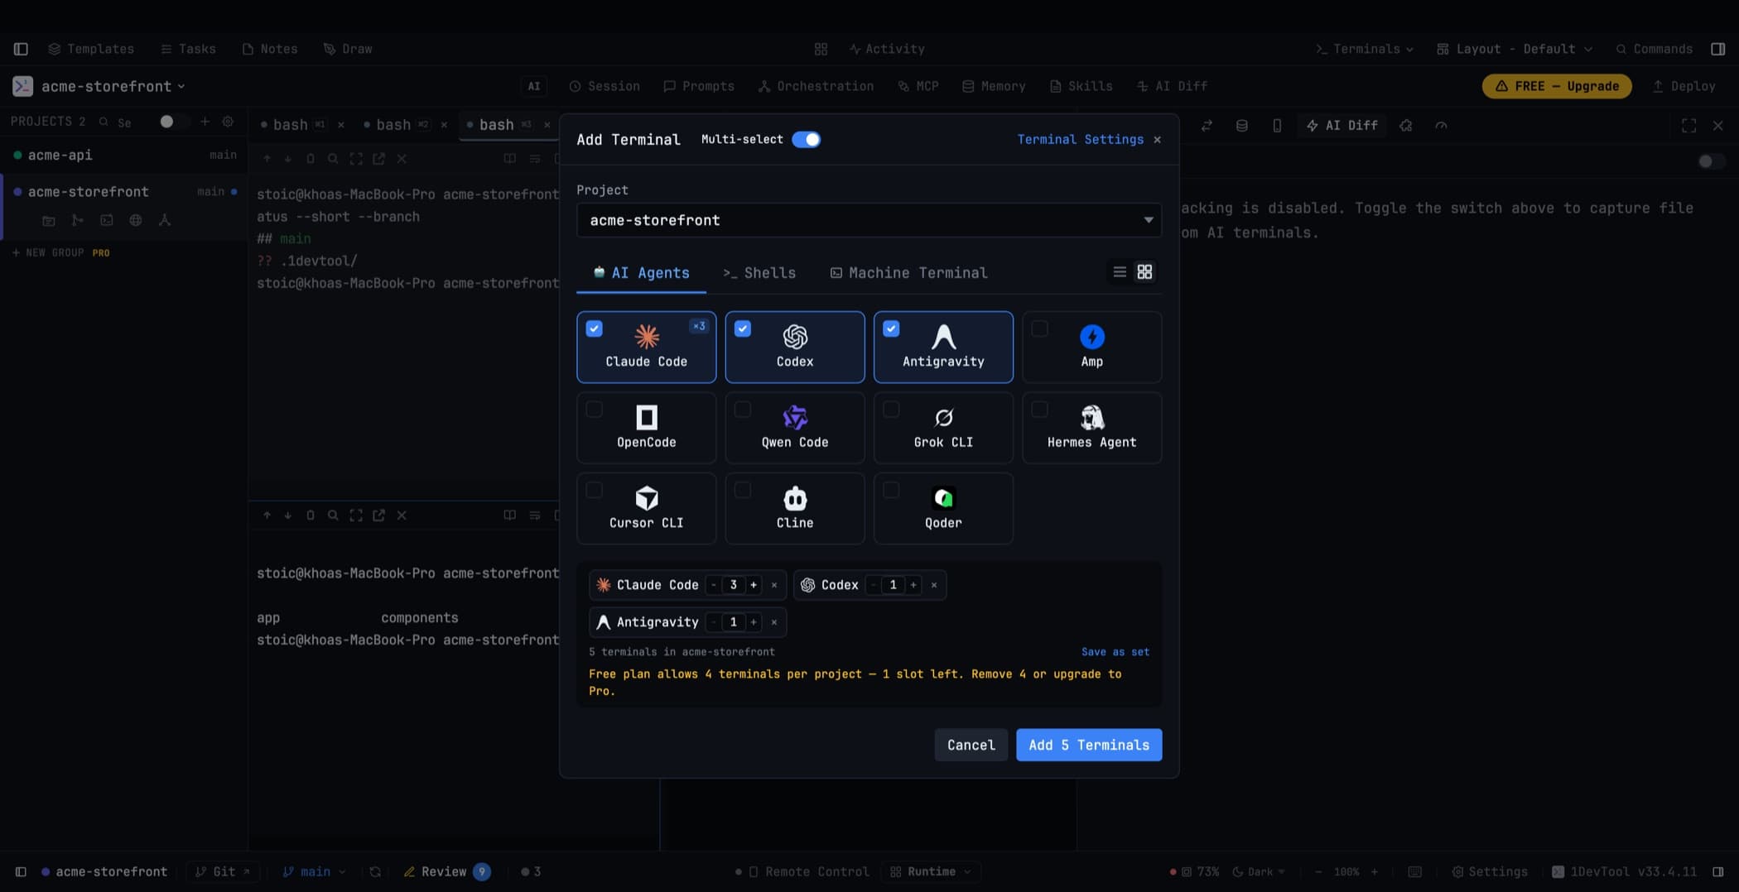Uncheck the Codex agent checkbox
1739x892 pixels.
(x=743, y=329)
